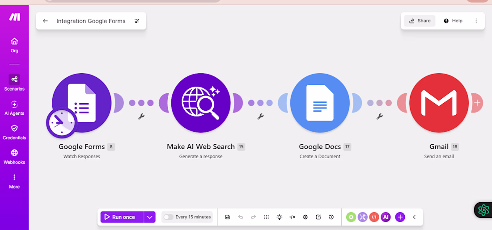The width and height of the screenshot is (492, 230).
Task: Collapse the toolbar with left chevron
Action: (414, 217)
